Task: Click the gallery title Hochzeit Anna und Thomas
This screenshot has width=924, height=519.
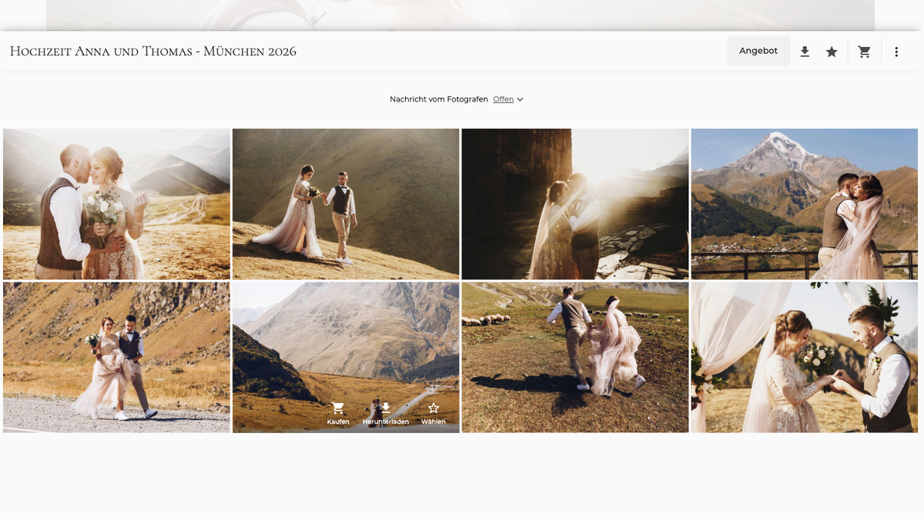Action: tap(153, 52)
